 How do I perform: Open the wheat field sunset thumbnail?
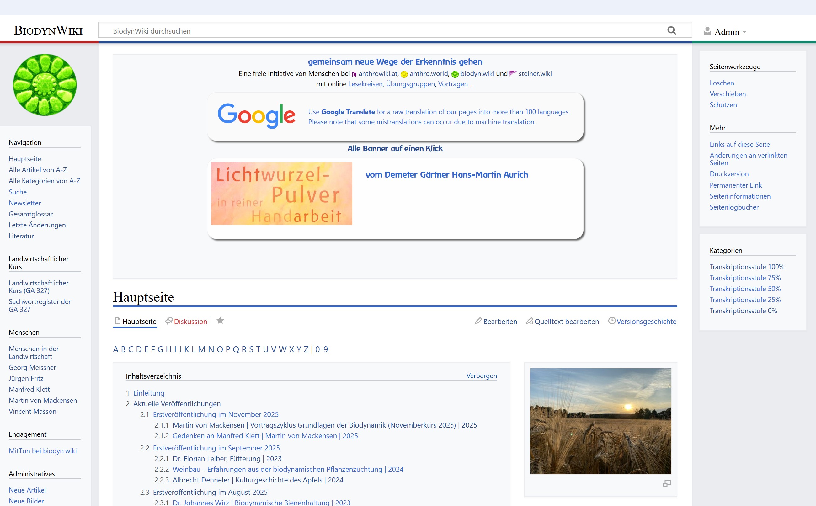[x=600, y=421]
